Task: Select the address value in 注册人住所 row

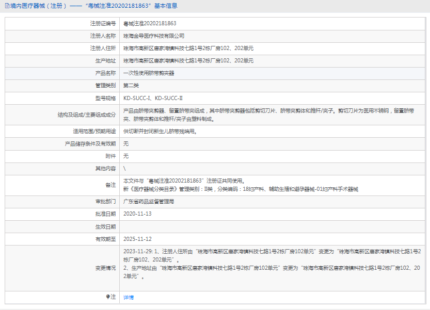Action: [188, 48]
